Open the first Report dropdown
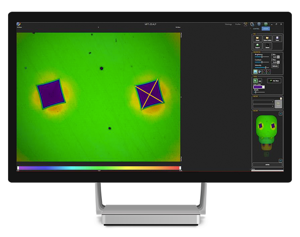The height and width of the screenshot is (237, 300). click(263, 102)
